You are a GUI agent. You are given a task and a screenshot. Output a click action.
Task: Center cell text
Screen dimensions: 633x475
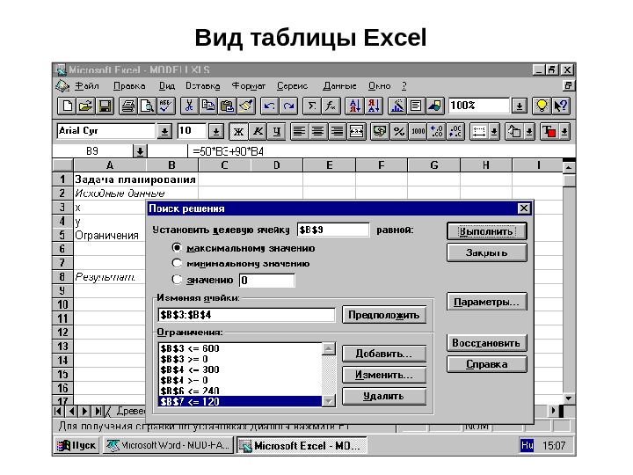click(x=318, y=131)
